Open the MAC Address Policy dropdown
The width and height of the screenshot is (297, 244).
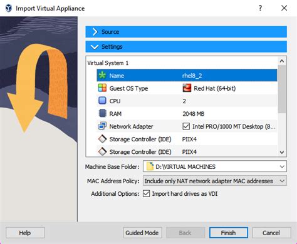(x=215, y=181)
